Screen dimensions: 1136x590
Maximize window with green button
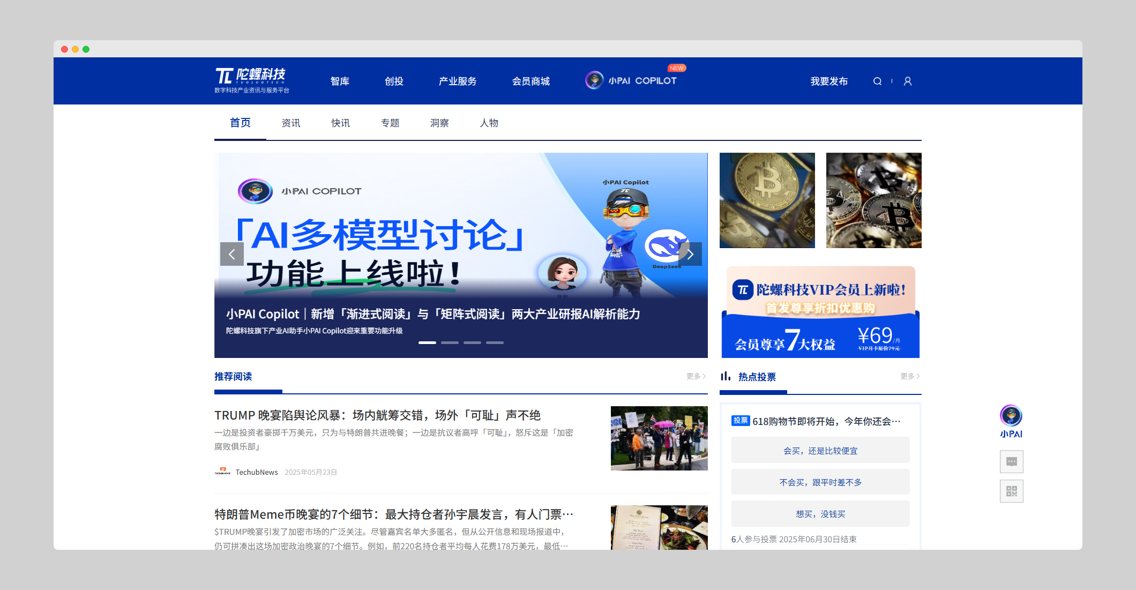point(86,49)
